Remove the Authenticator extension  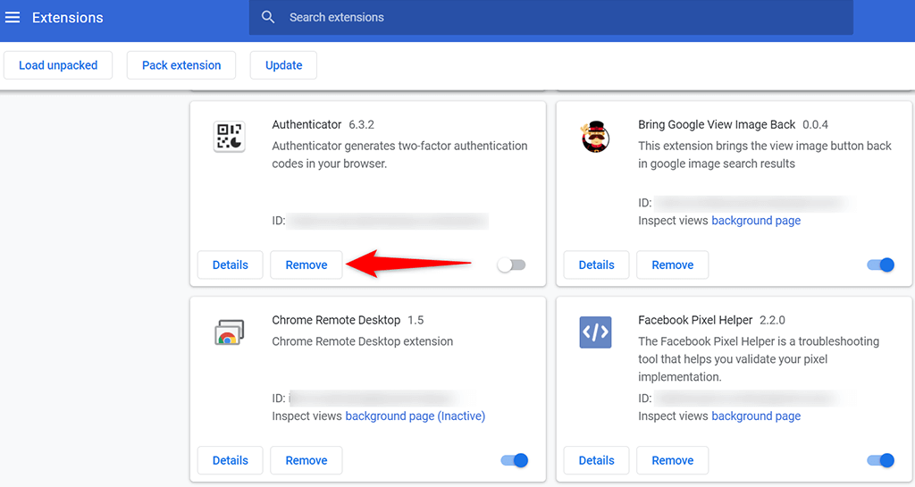coord(306,264)
